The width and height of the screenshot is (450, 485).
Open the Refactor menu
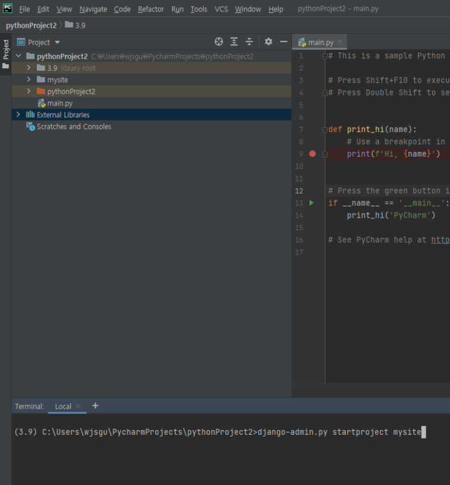pos(151,9)
